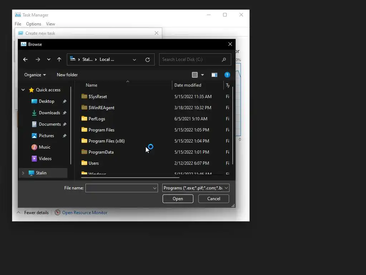Screen dimensions: 366x275
Task: Expand the address bar path history dropdown
Action: tap(134, 60)
